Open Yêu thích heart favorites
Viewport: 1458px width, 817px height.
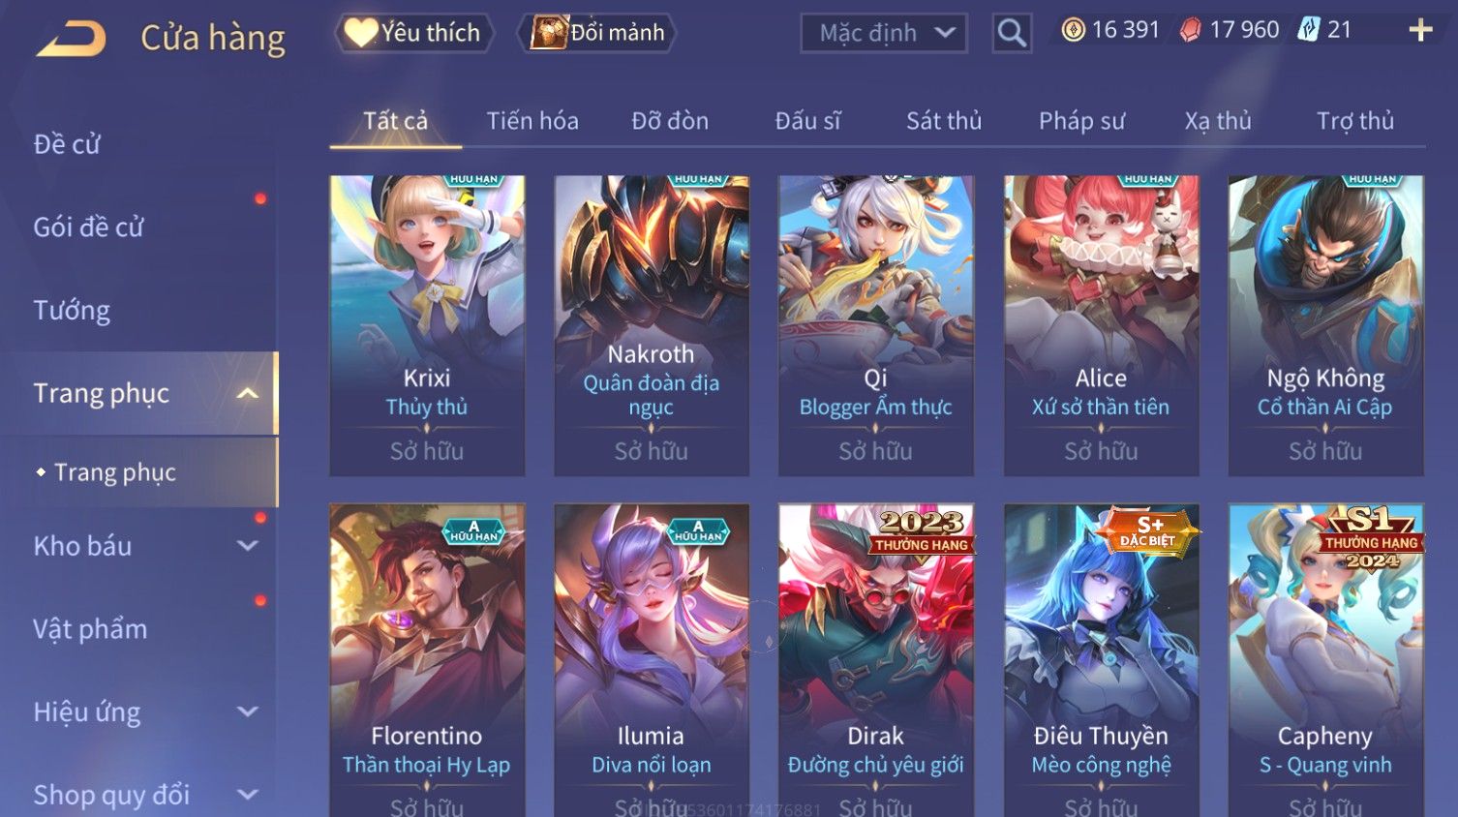coord(413,33)
